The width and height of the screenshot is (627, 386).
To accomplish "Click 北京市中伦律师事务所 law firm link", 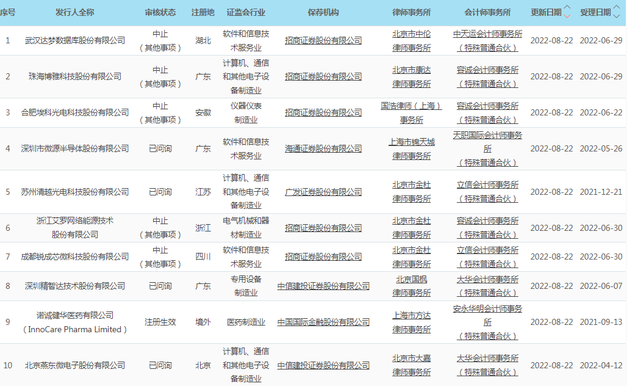I will pyautogui.click(x=411, y=40).
